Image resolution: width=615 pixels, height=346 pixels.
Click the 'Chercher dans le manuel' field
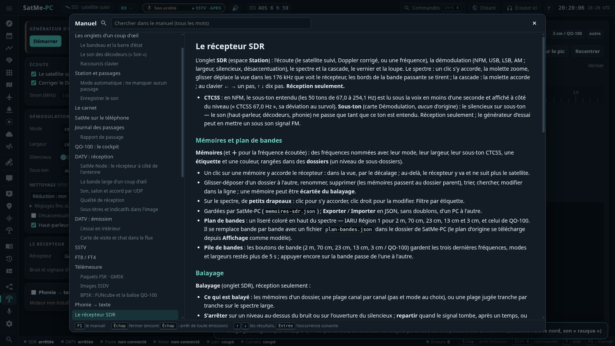(211, 23)
